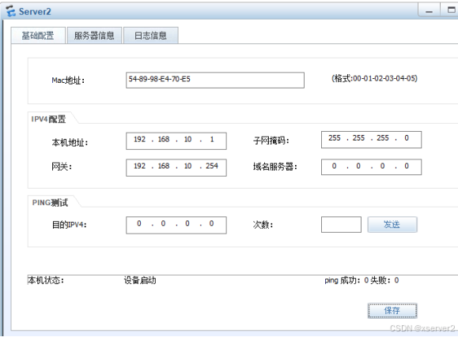Send ping with the 发送 button
This screenshot has height=337, width=458.
[x=392, y=224]
